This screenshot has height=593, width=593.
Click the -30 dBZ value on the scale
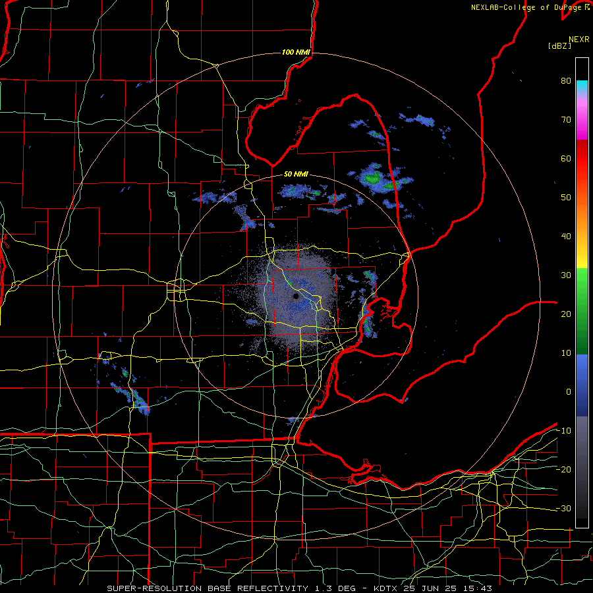(x=563, y=508)
